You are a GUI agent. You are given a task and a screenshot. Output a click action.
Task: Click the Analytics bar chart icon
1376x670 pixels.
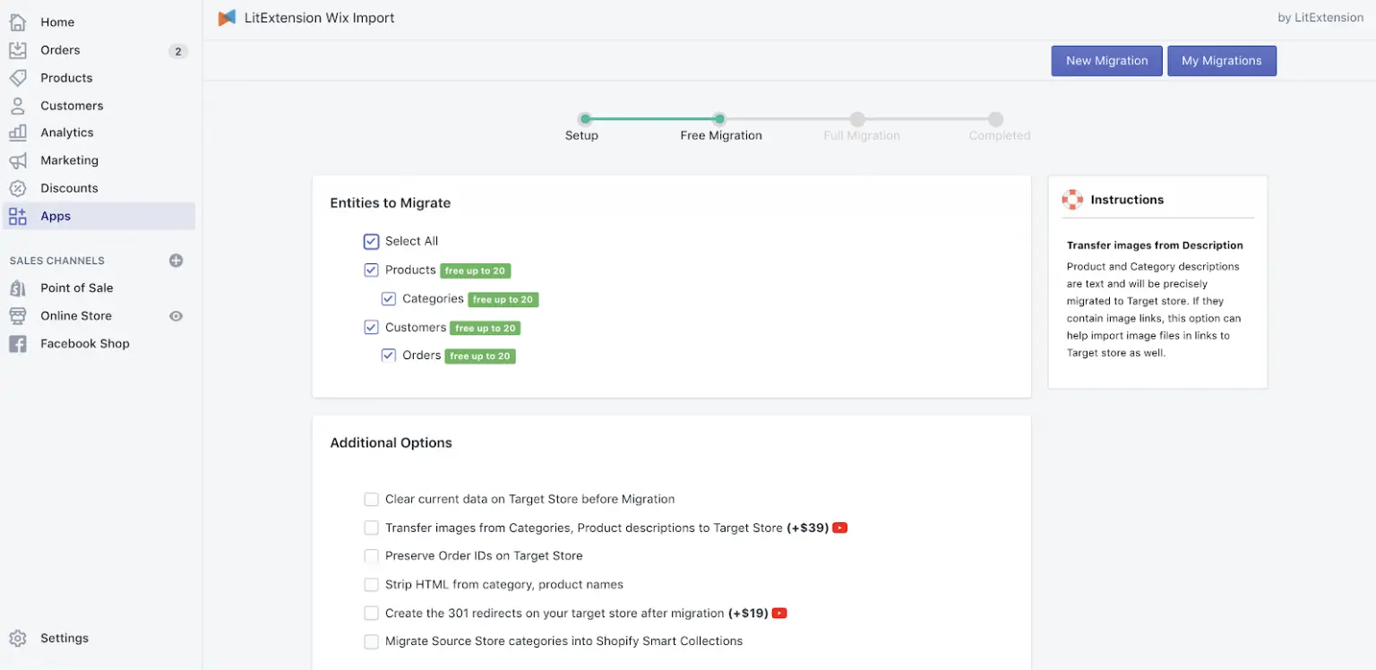[x=18, y=133]
